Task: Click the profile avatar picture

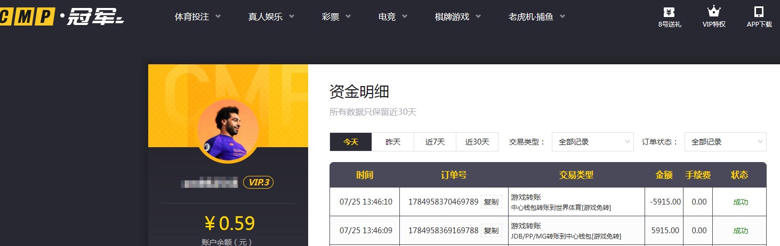Action: pyautogui.click(x=228, y=131)
